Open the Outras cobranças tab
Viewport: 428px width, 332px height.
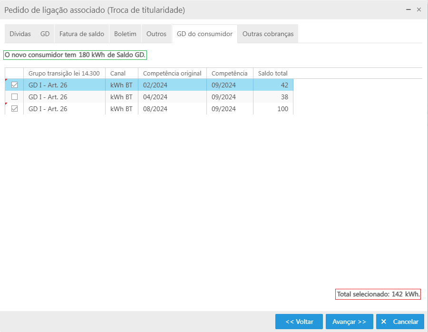click(268, 34)
